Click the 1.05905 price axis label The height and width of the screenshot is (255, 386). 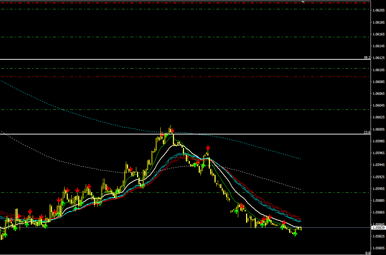coord(378,189)
